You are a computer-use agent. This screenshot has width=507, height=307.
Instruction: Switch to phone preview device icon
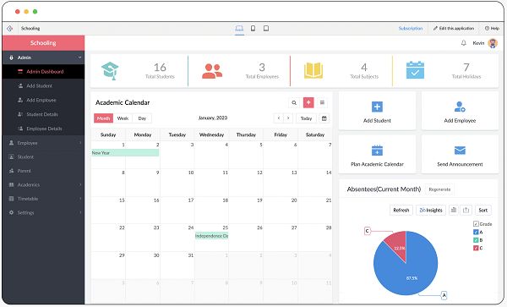(253, 29)
